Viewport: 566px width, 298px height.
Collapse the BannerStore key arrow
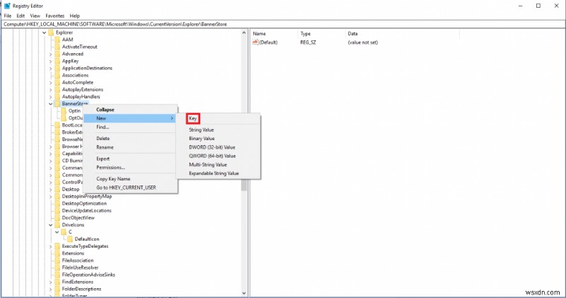[50, 104]
